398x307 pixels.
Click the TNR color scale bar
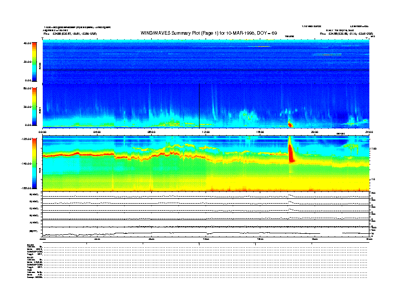(34, 164)
